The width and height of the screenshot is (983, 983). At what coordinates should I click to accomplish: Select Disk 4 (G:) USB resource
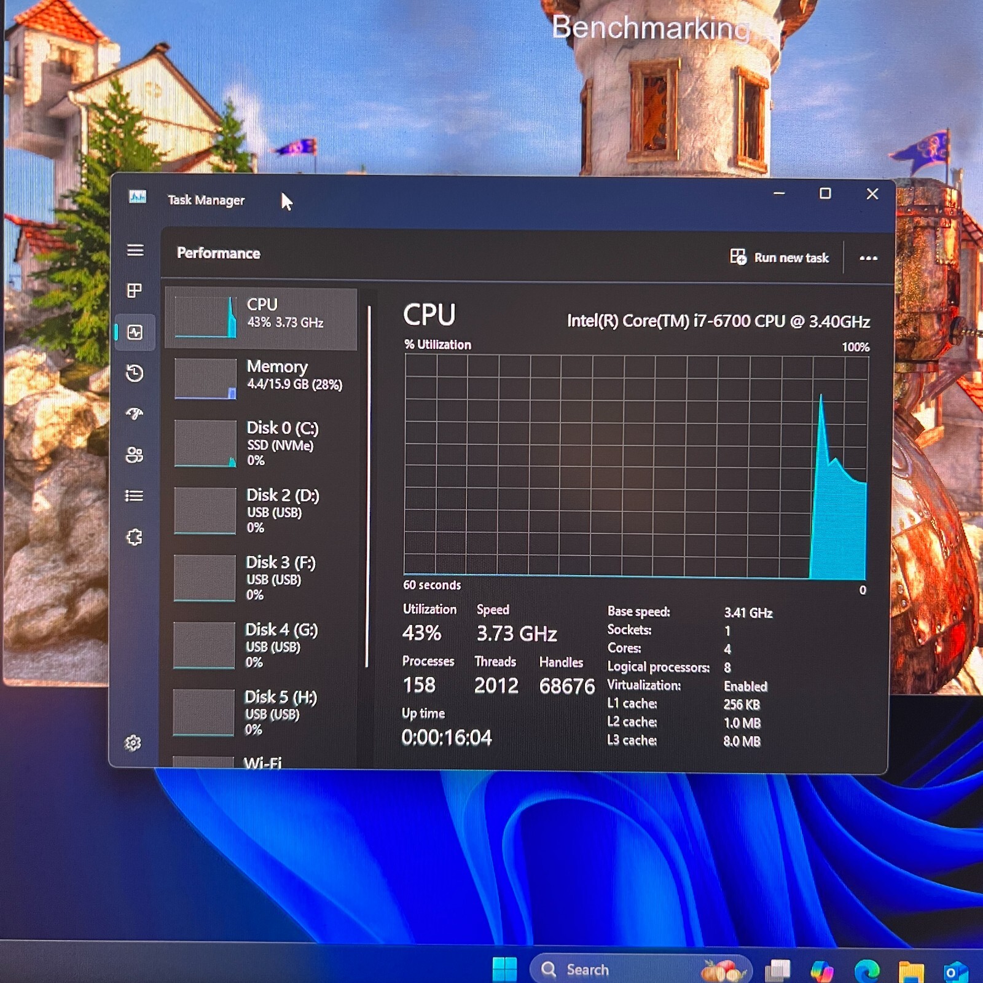pos(261,646)
